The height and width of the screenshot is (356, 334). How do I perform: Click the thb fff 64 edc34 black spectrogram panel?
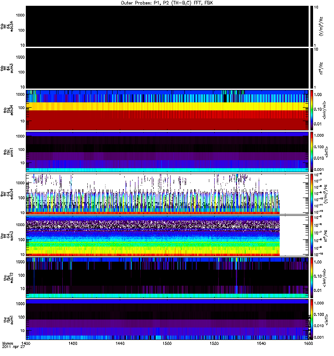point(167,26)
